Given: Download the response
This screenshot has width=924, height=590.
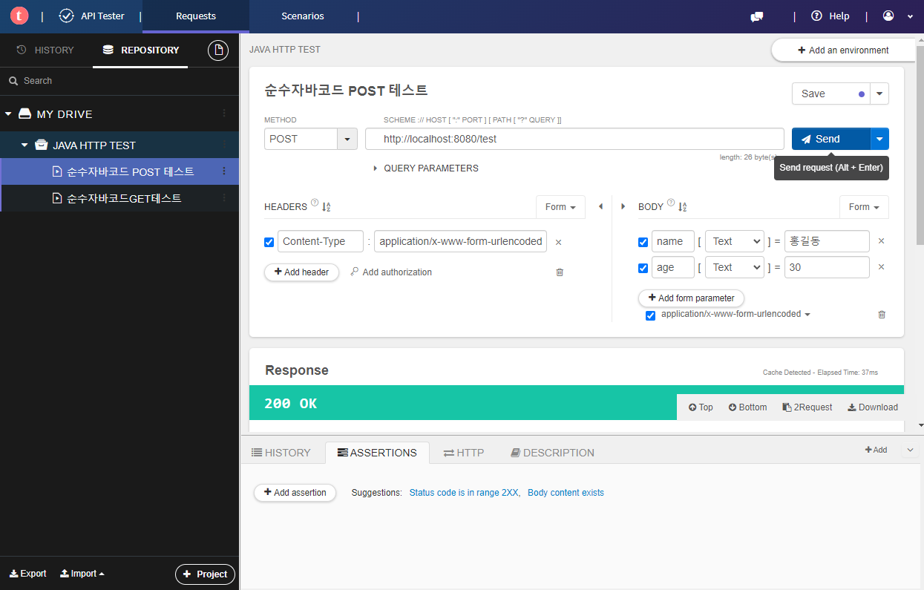Looking at the screenshot, I should tap(873, 407).
